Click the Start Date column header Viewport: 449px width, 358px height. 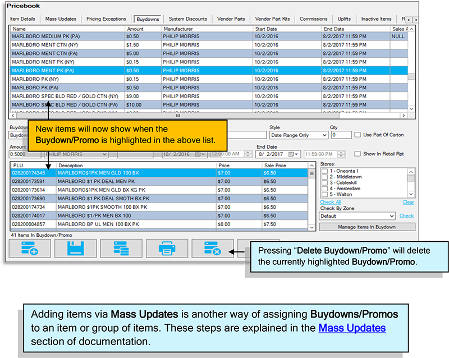click(x=287, y=29)
